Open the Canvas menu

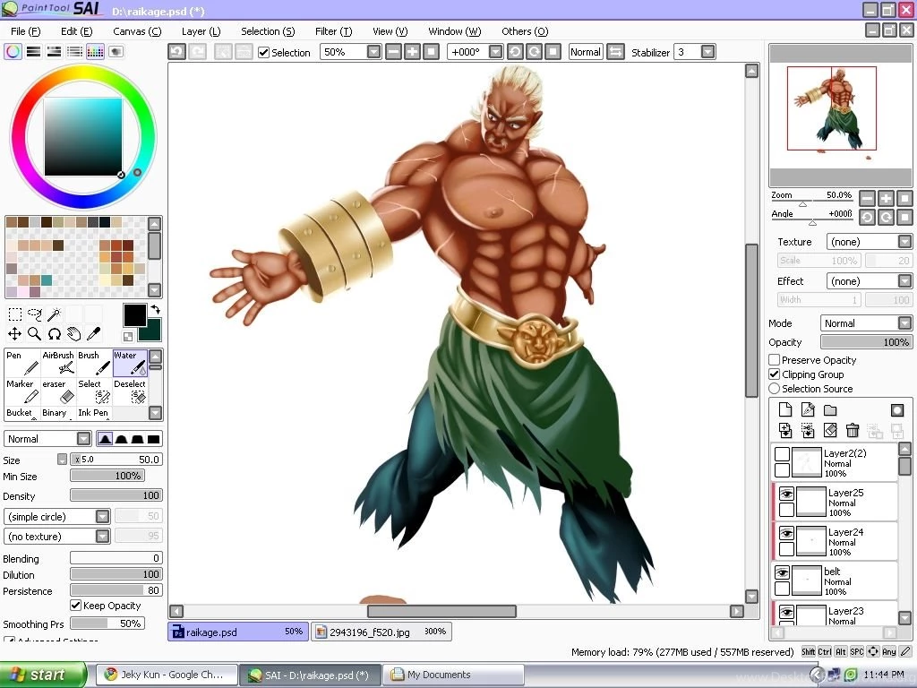[137, 31]
